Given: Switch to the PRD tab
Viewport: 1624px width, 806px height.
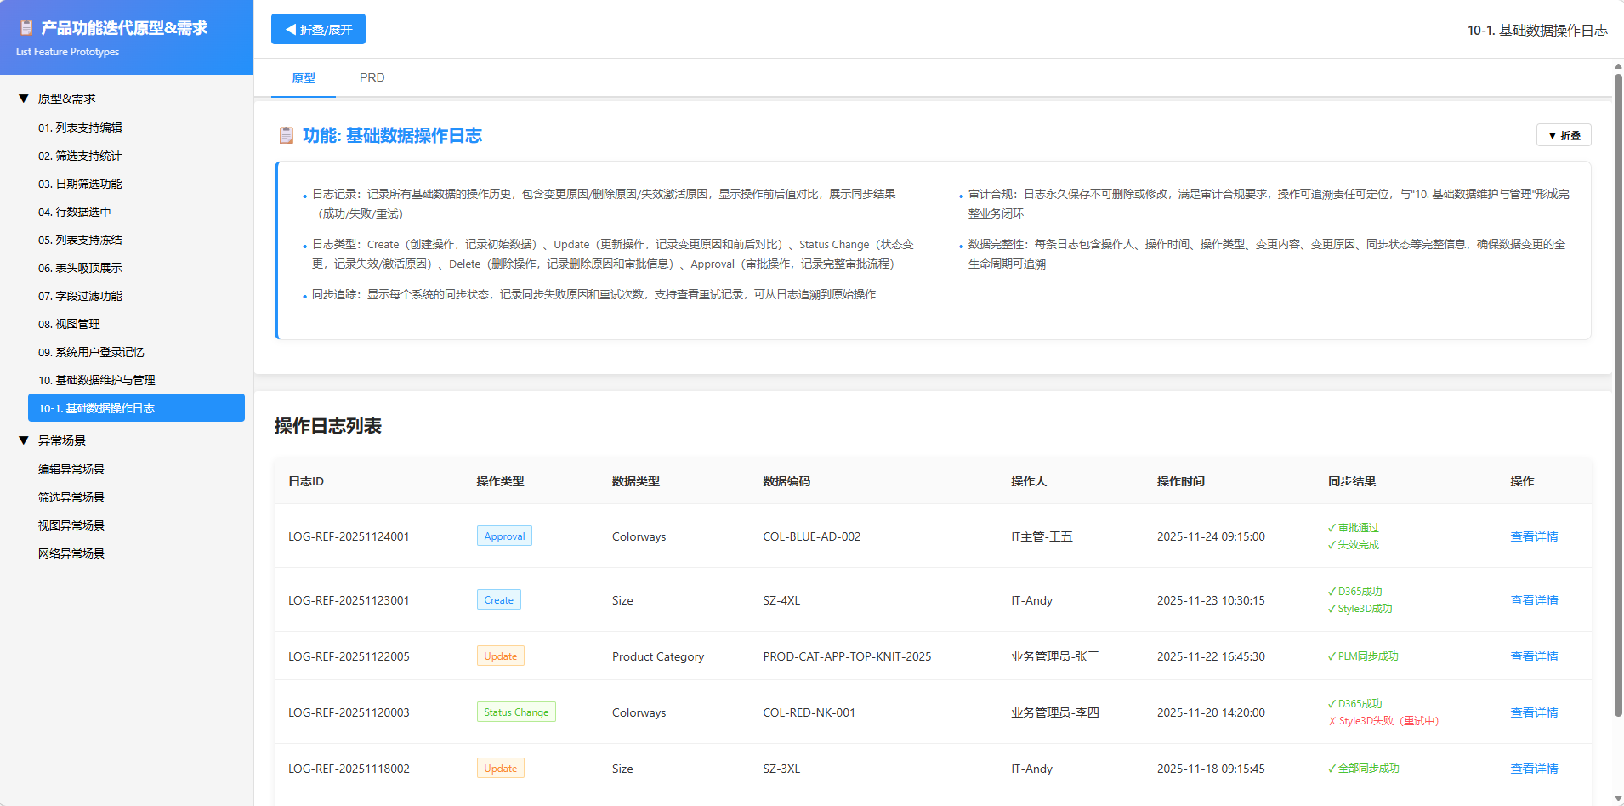Looking at the screenshot, I should [372, 77].
